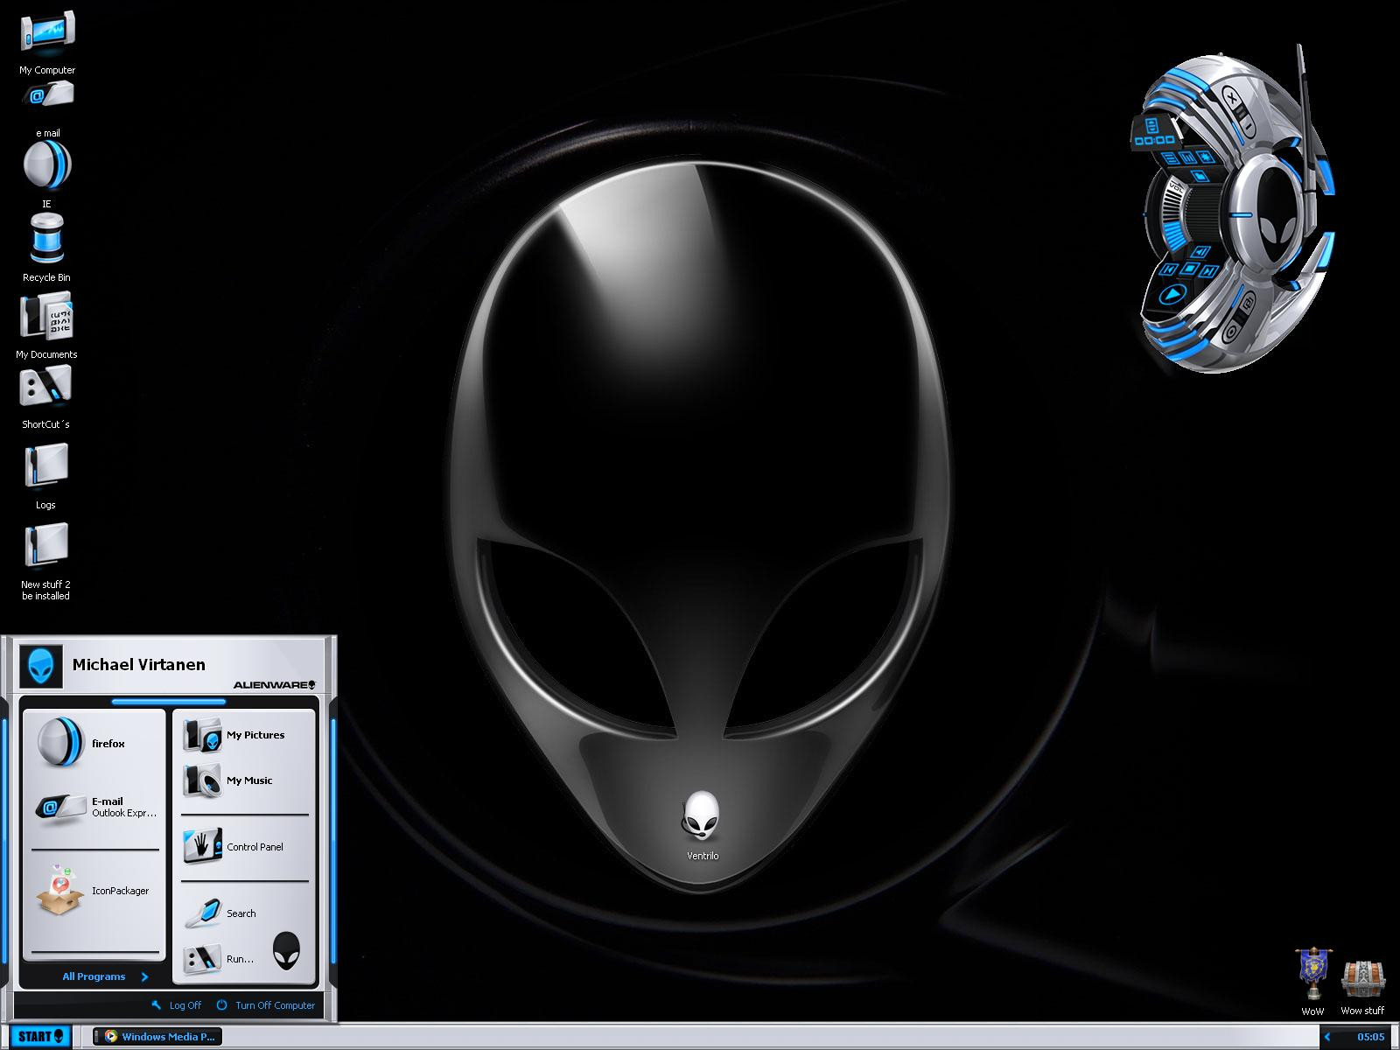Open the e mail desktop shortcut

[48, 108]
